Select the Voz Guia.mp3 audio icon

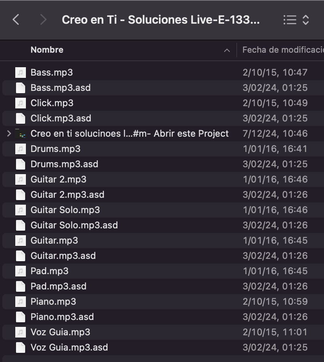coord(21,332)
